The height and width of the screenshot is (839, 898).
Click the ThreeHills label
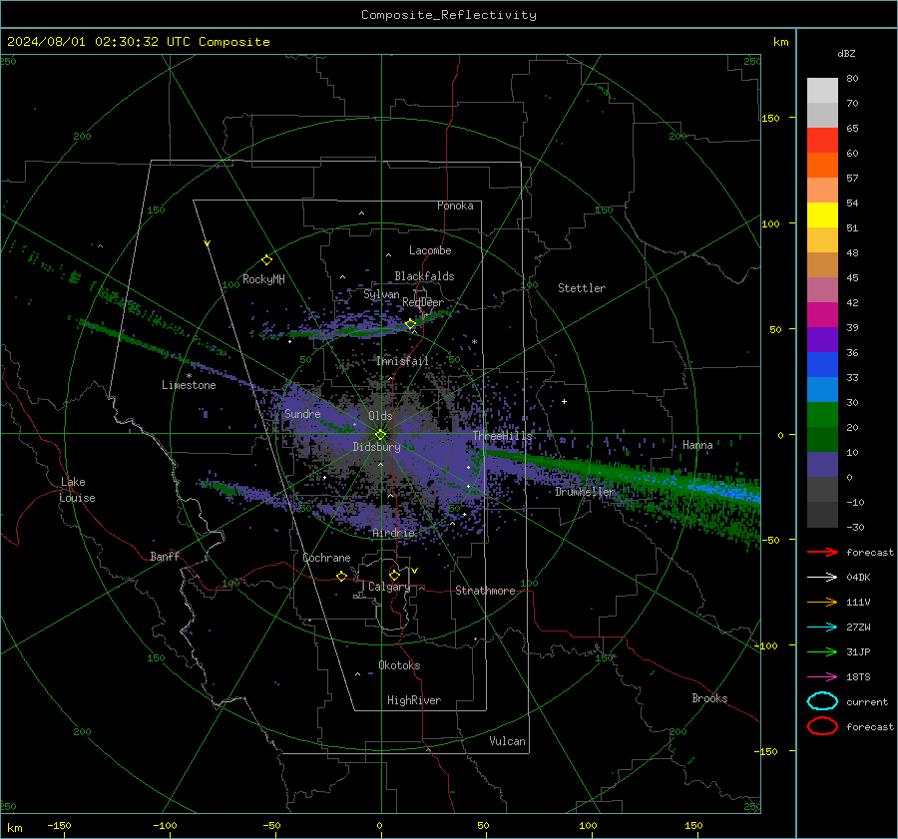pyautogui.click(x=503, y=436)
